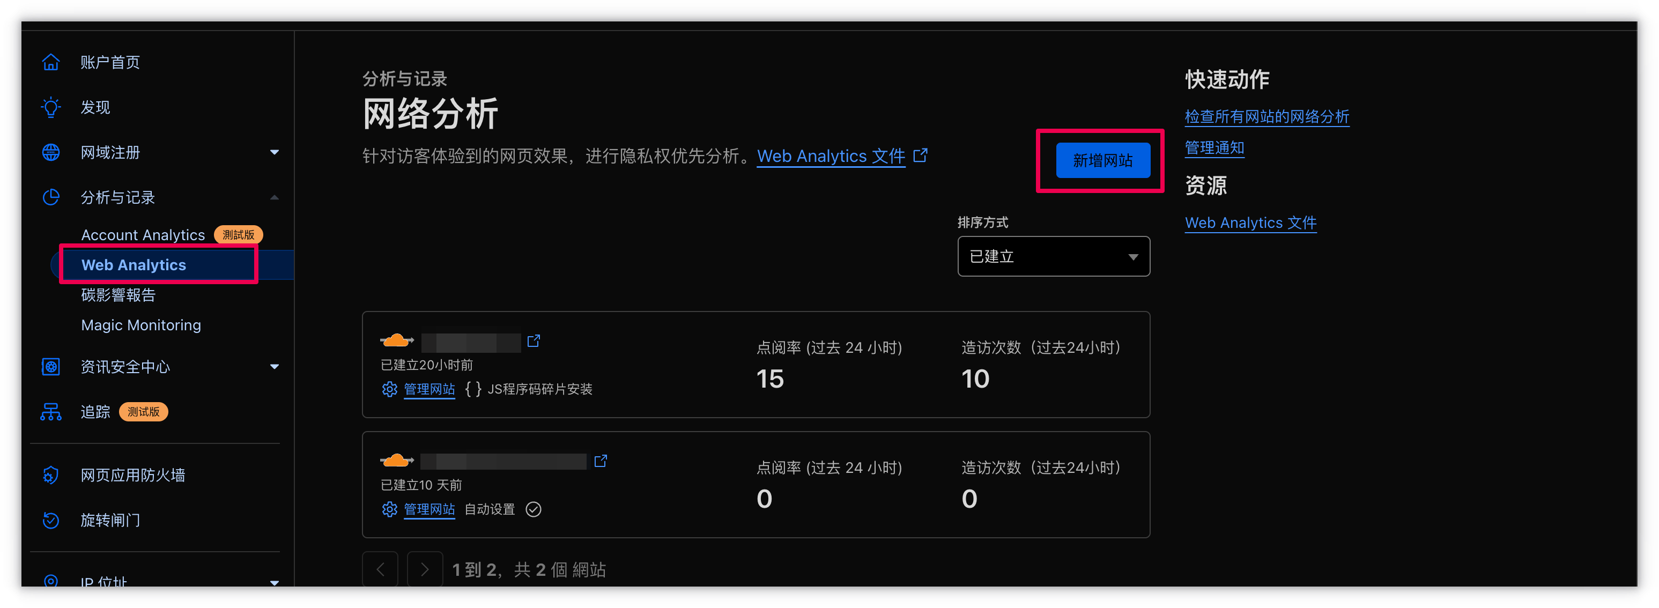Open first site's external link icon
The height and width of the screenshot is (608, 1659).
[533, 342]
